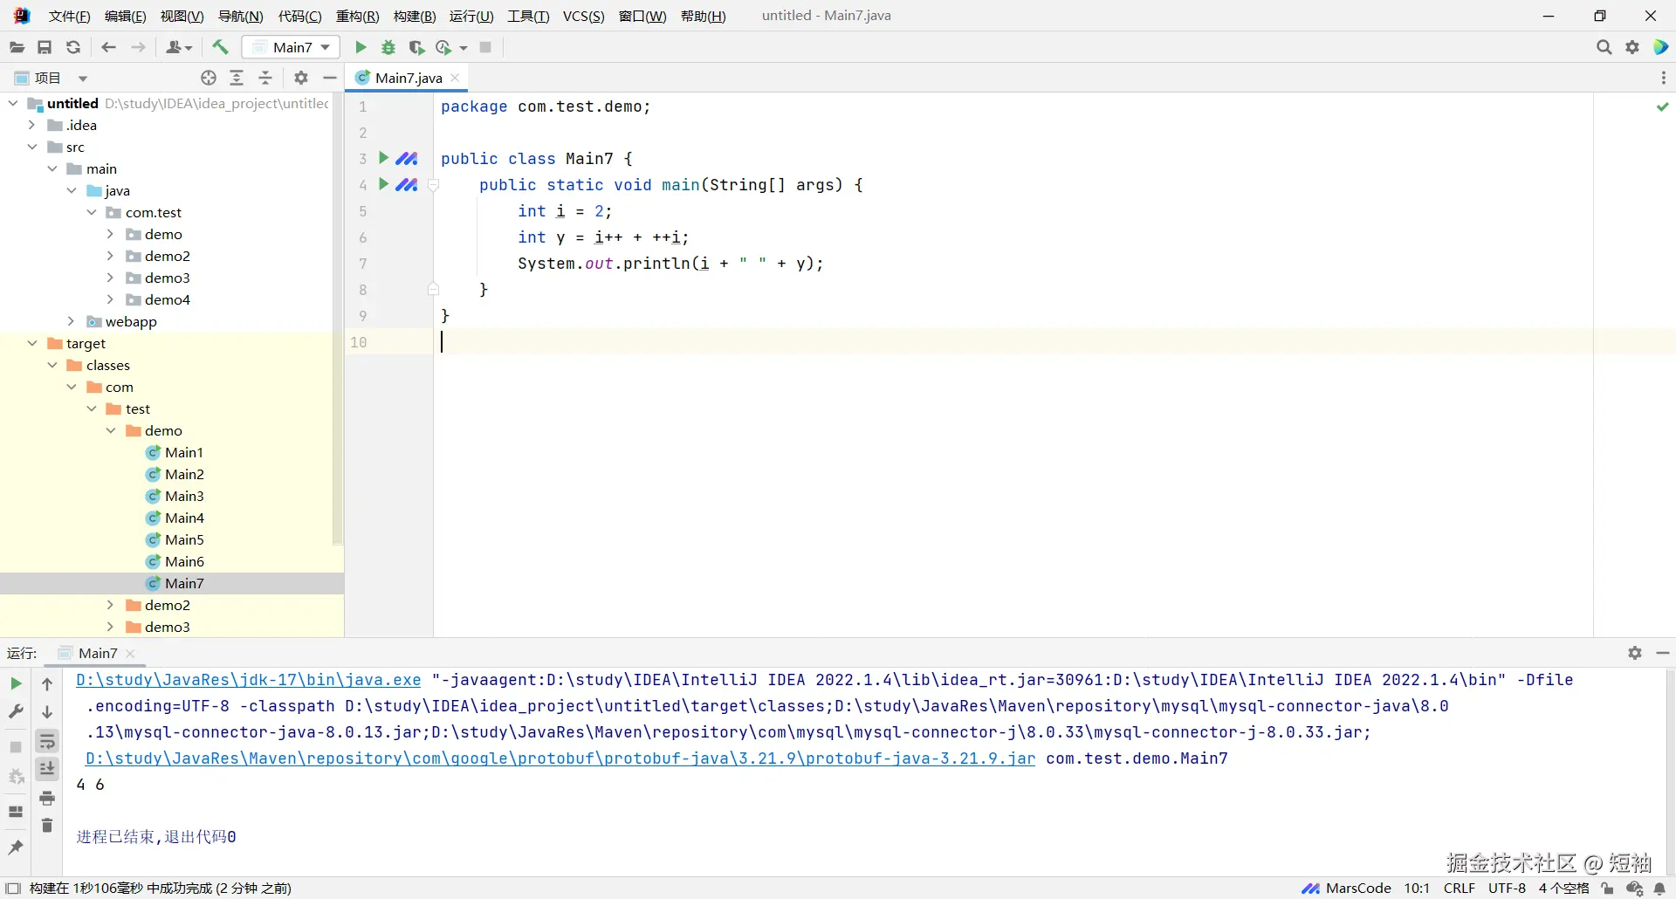Navigate forward with the right arrow toolbar icon
1676x899 pixels.
coord(138,47)
